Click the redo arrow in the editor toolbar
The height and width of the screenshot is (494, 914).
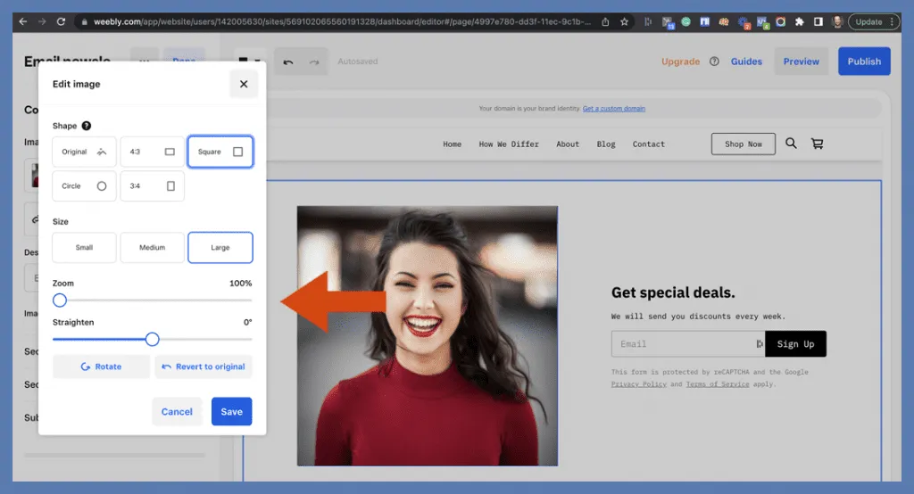pyautogui.click(x=313, y=62)
